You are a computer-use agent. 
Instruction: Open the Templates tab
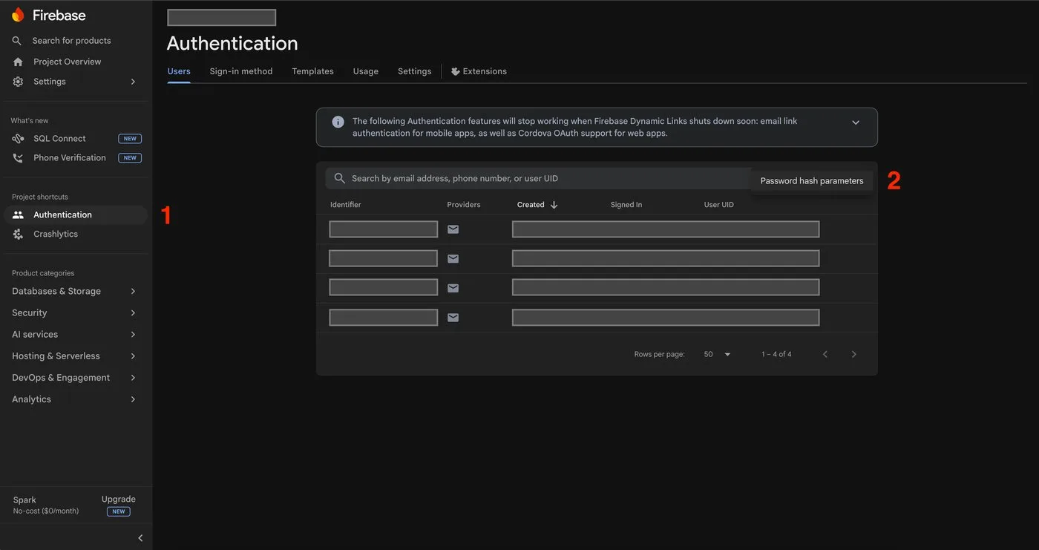pos(312,71)
